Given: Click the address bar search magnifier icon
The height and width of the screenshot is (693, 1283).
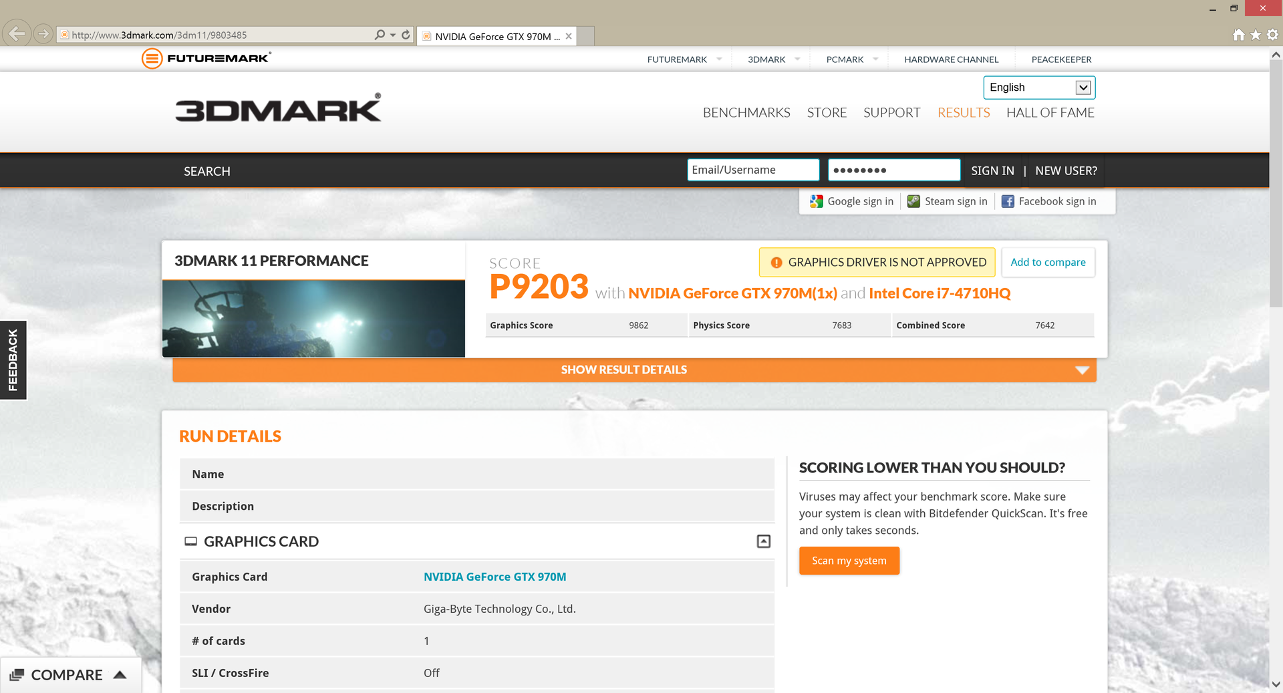Looking at the screenshot, I should 380,35.
